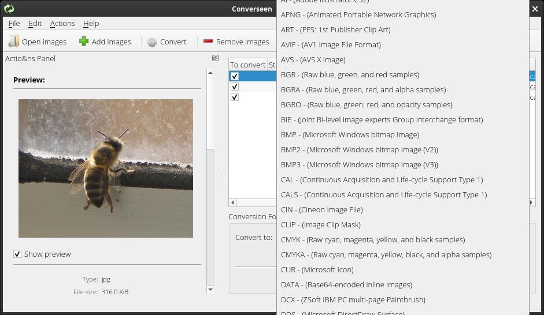Open the Actions menu
544x315 pixels.
click(x=62, y=23)
